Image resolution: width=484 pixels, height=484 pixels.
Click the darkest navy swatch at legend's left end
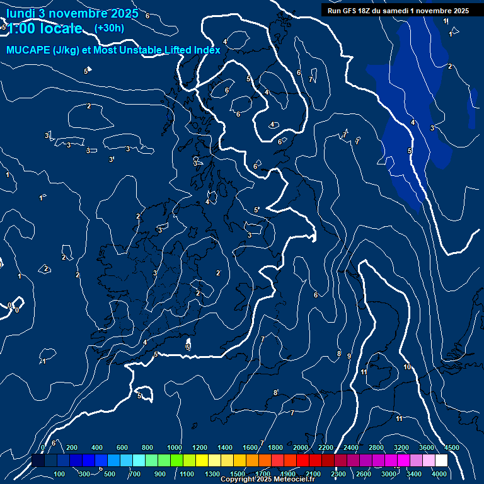(x=38, y=461)
